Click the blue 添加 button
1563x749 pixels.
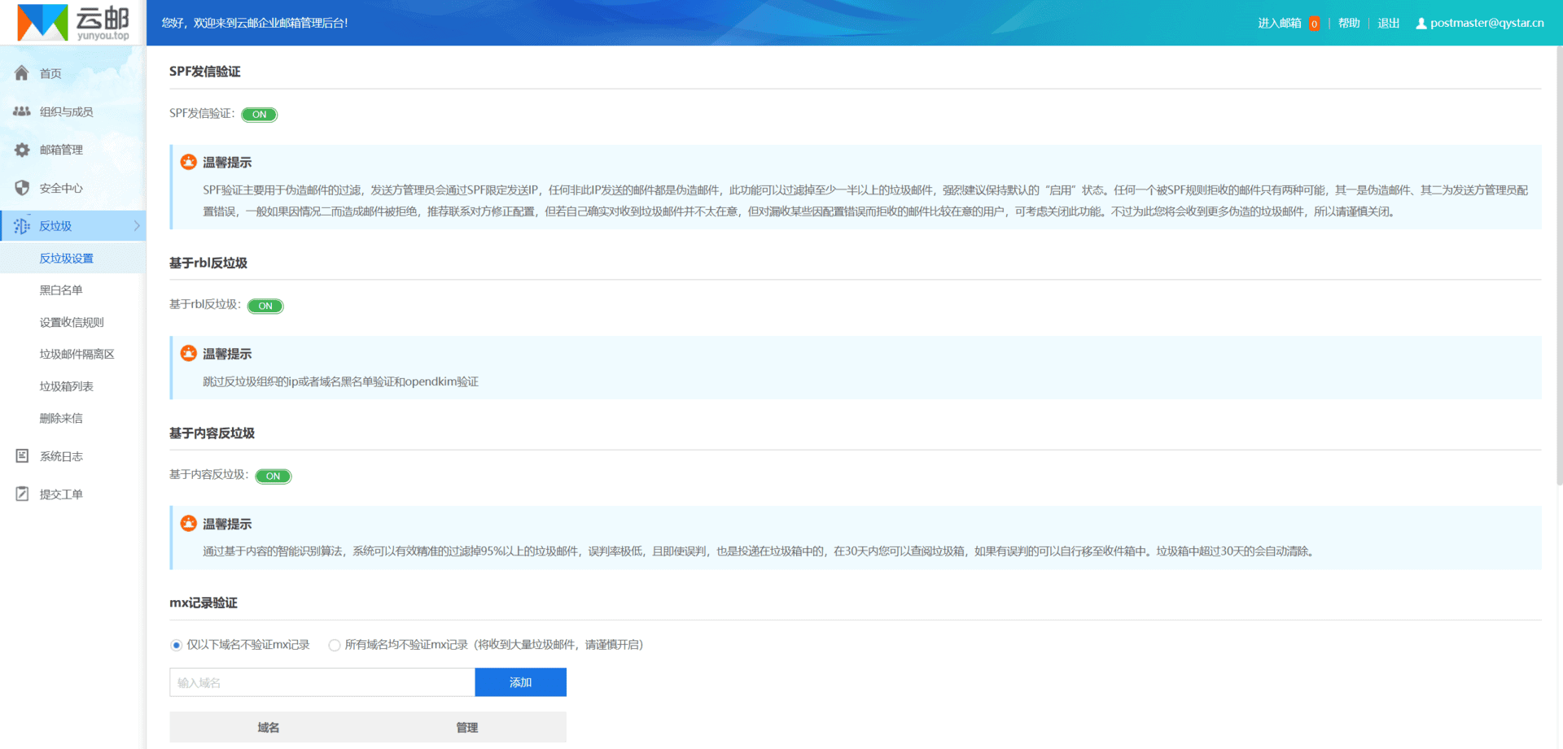click(x=520, y=682)
